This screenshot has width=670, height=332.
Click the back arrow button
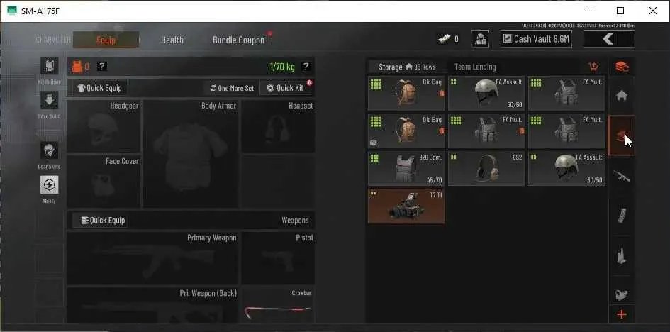point(608,39)
